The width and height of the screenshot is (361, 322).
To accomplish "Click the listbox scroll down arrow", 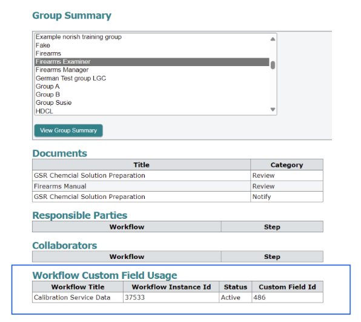I will [x=273, y=110].
